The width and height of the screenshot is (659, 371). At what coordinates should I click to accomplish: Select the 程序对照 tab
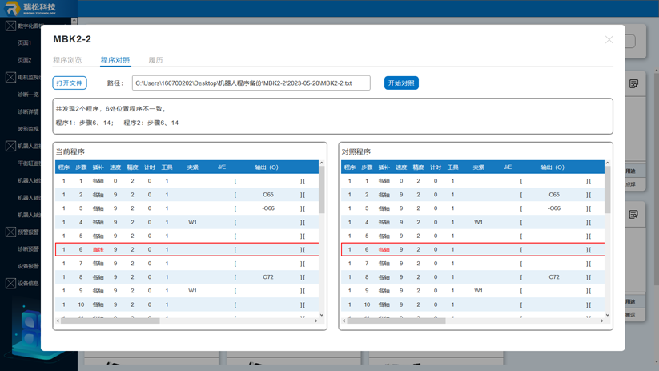115,60
